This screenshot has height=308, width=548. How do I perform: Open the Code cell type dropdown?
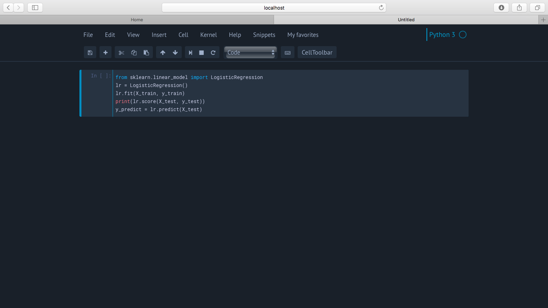(250, 53)
